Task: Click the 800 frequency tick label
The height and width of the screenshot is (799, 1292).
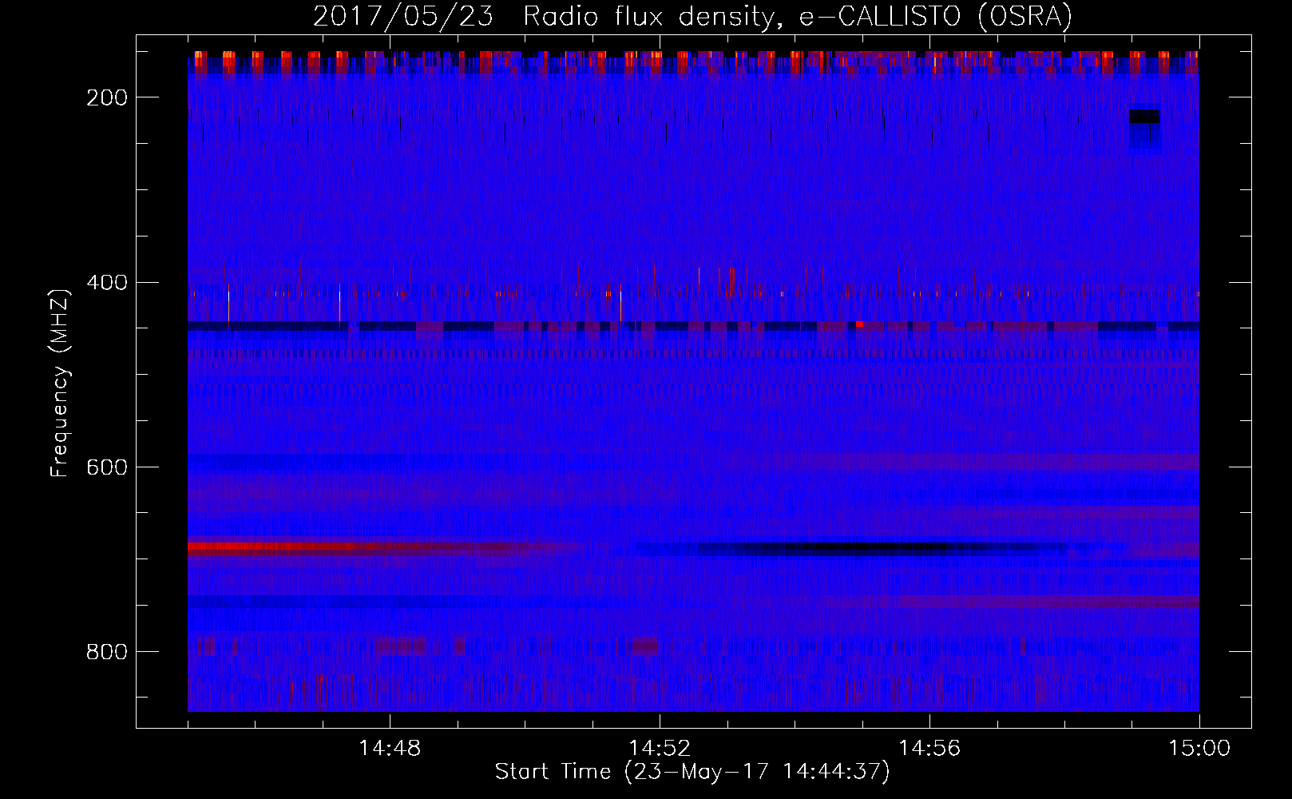Action: pyautogui.click(x=105, y=652)
